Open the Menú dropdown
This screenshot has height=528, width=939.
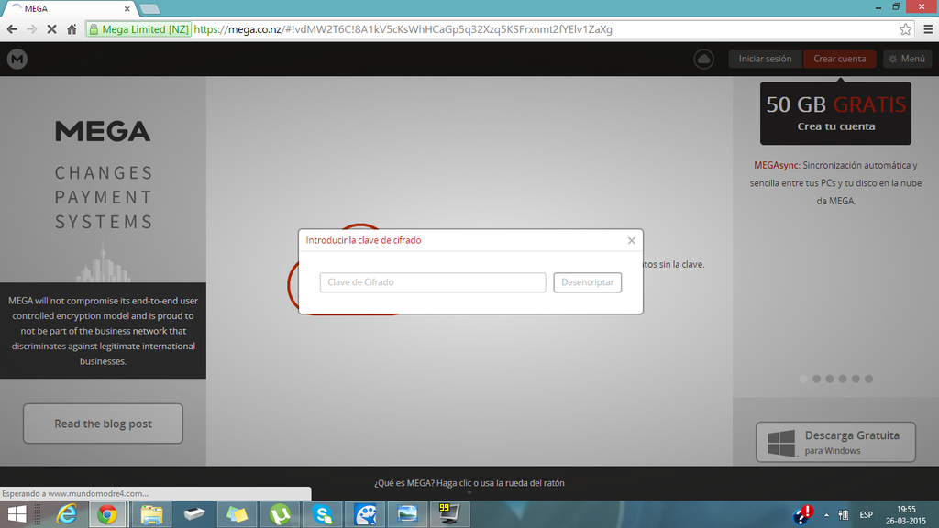click(x=907, y=59)
